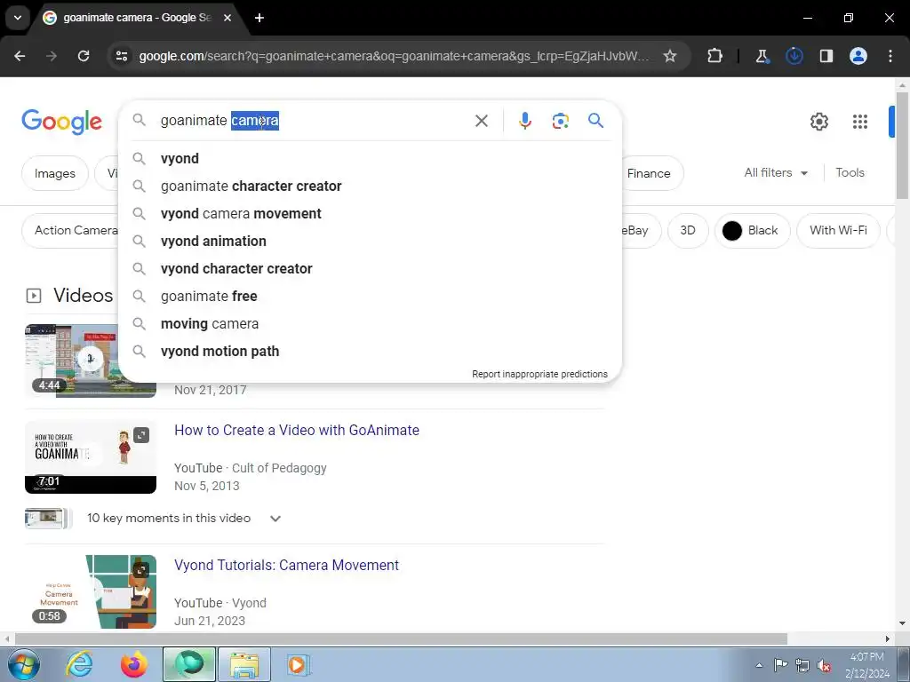The width and height of the screenshot is (910, 682).
Task: Select 'vyond motion path' suggestion
Action: point(370,352)
